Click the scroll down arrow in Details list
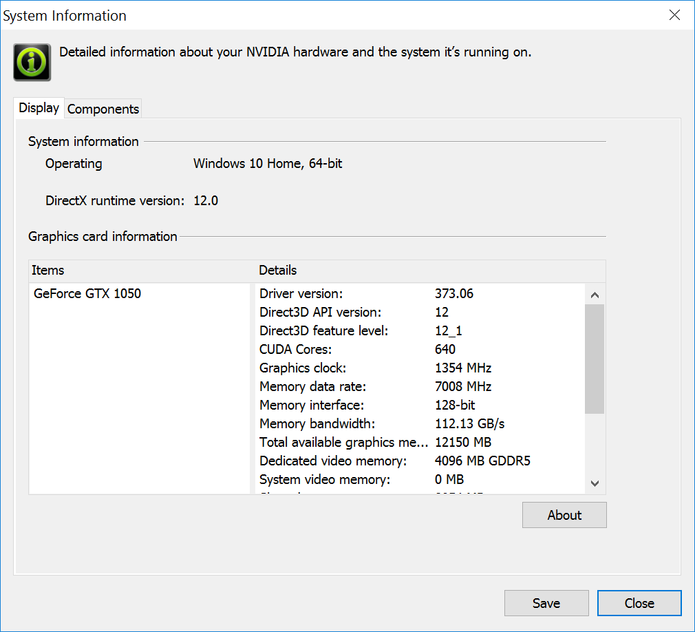 pos(595,484)
